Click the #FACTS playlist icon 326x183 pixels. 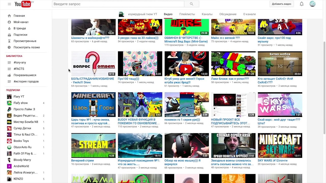pos(9,69)
